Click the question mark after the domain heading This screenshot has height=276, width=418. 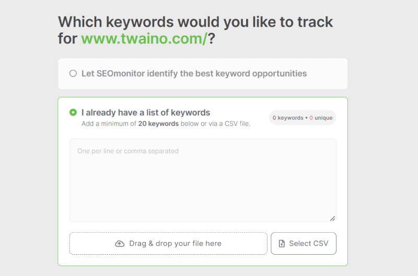point(212,39)
